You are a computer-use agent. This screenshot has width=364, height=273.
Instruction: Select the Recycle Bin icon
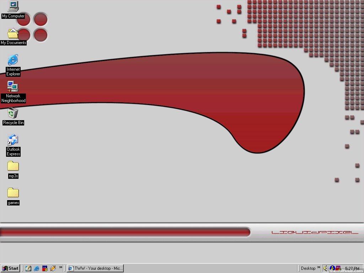13,113
